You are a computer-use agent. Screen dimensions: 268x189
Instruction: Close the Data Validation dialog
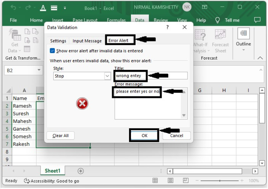[x=185, y=27]
